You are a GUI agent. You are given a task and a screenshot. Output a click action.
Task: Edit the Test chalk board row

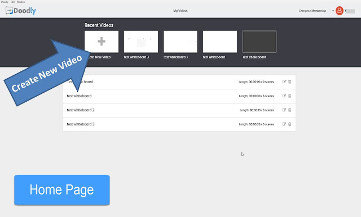[x=284, y=82]
